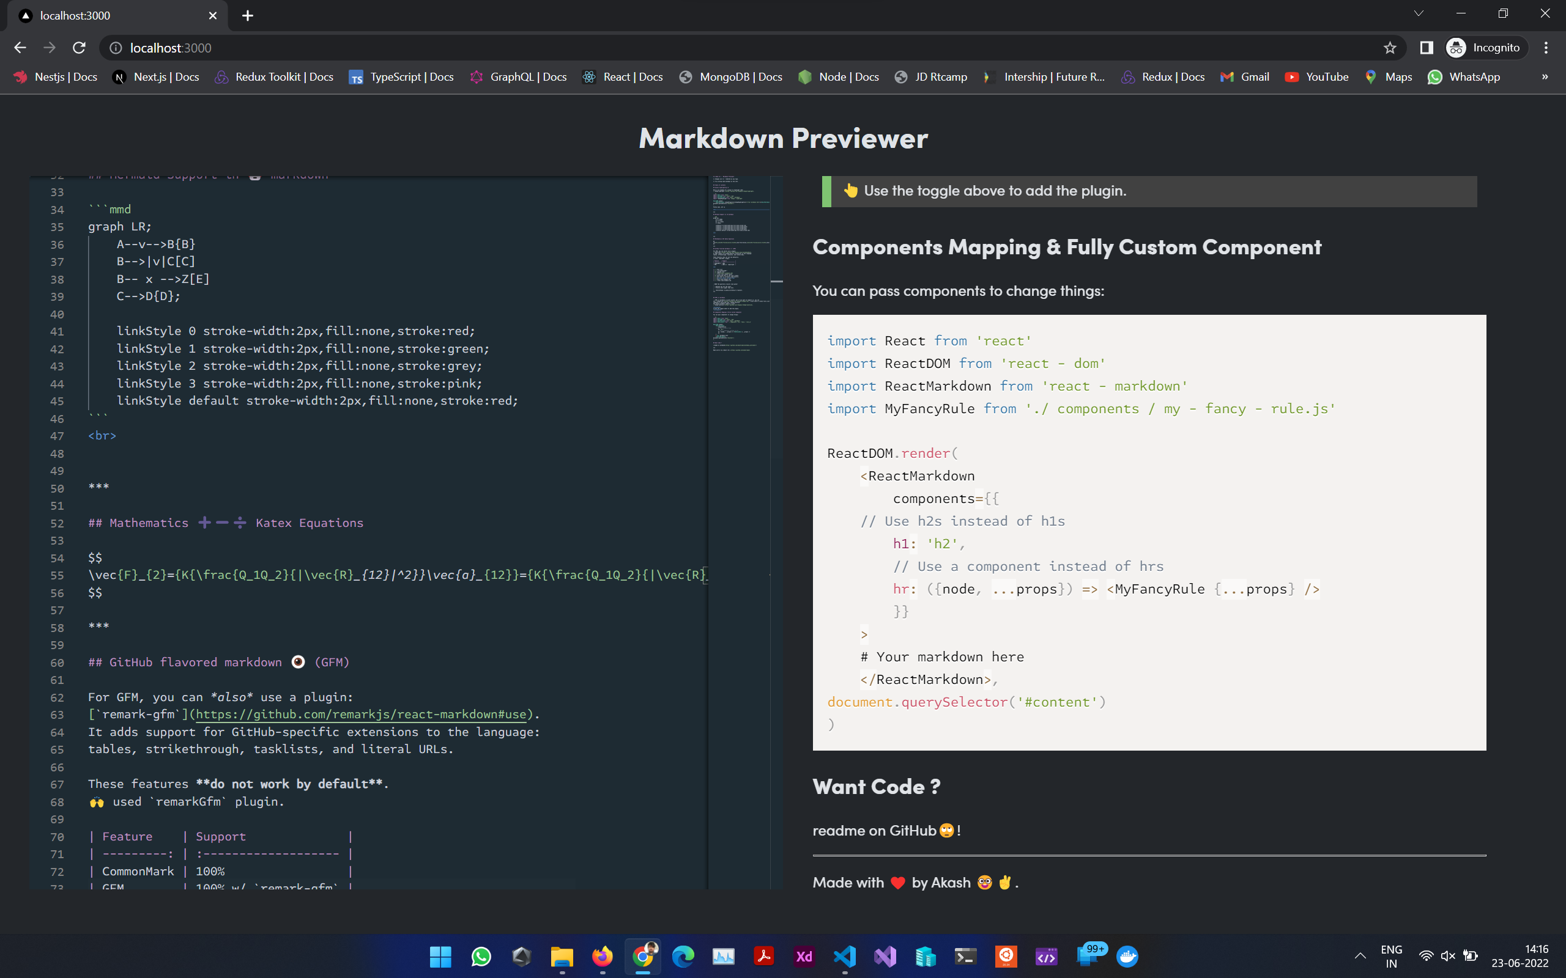Image resolution: width=1566 pixels, height=978 pixels.
Task: Click the Windows Start button
Action: (440, 956)
